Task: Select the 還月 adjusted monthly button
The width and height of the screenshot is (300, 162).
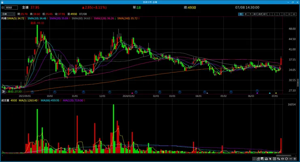Action: tap(265, 14)
